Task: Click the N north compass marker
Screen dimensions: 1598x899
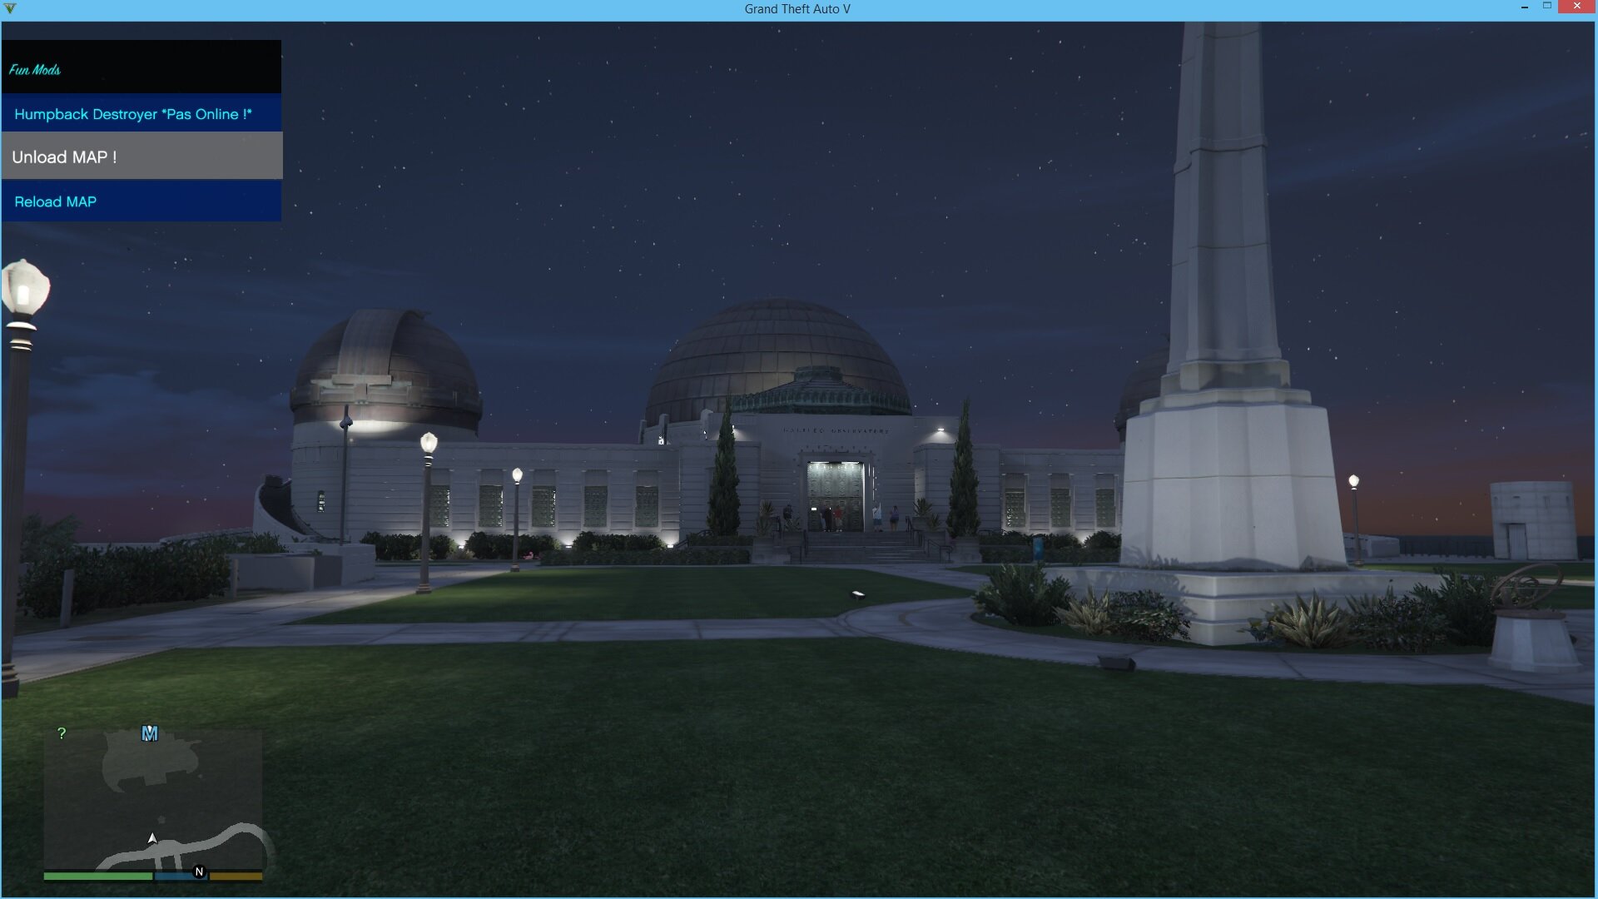Action: click(x=199, y=872)
